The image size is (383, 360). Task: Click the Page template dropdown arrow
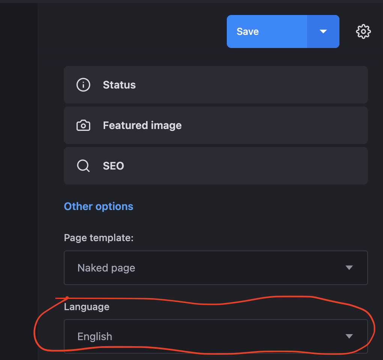click(349, 268)
